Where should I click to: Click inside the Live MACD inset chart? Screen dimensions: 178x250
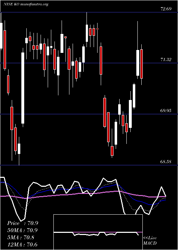coord(98,232)
